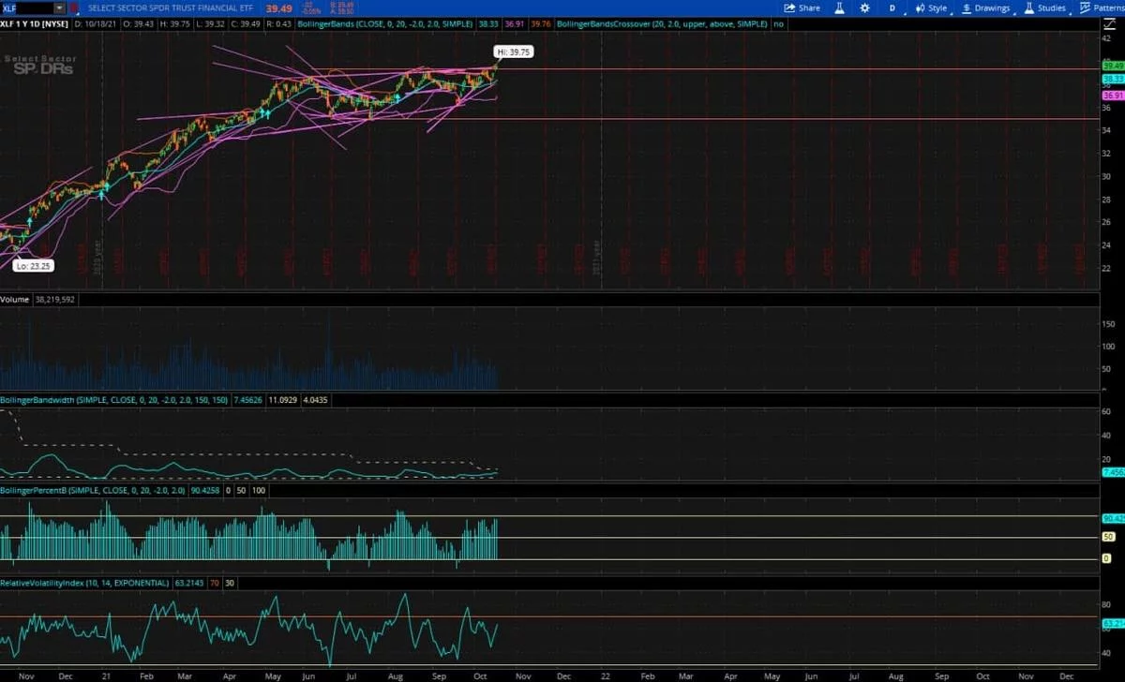Click the Hi: 39.75 price bubble
This screenshot has width=1125, height=682.
tap(515, 52)
